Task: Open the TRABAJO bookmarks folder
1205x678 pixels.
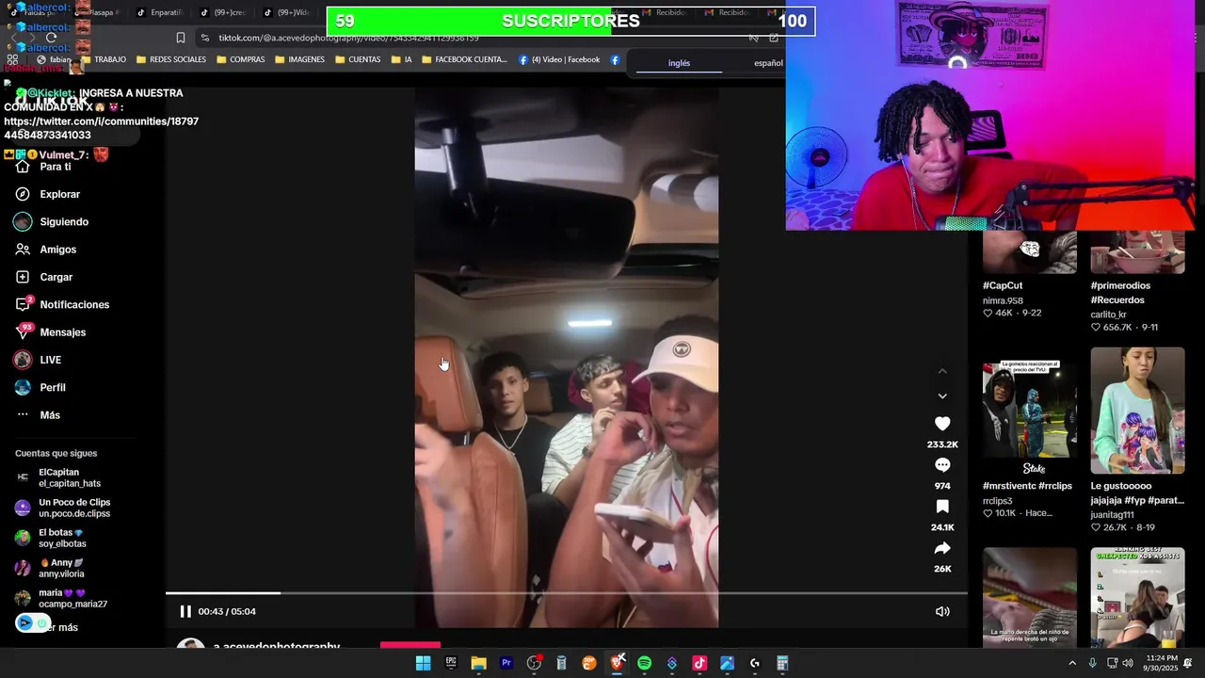Action: [103, 59]
